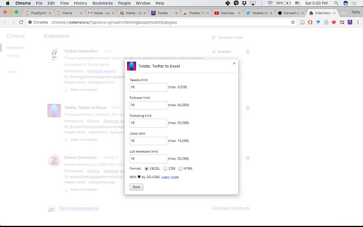Viewport: 363px width, 227px height.
Task: Open the Apple menu
Action: pos(7,3)
